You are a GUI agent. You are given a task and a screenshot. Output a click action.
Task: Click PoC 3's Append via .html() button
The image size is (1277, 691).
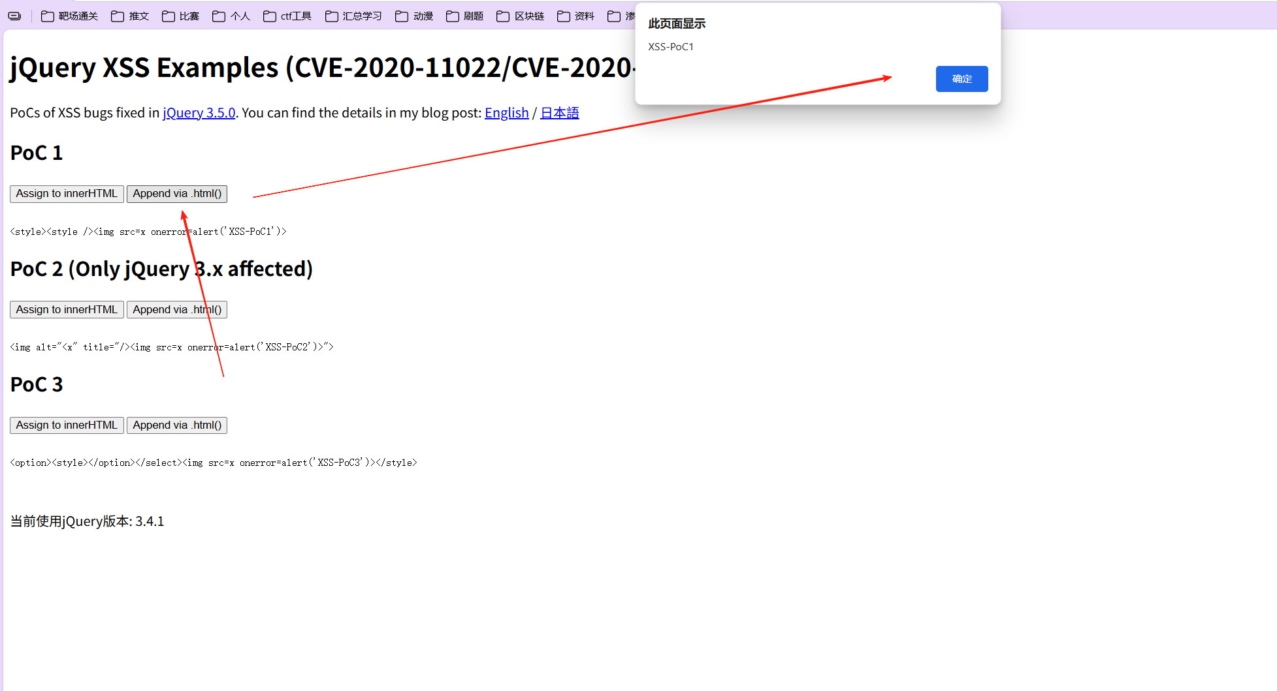(177, 425)
